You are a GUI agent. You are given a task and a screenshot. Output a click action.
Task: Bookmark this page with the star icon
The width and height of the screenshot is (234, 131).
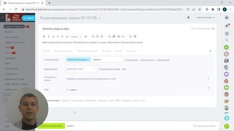(x=200, y=9)
